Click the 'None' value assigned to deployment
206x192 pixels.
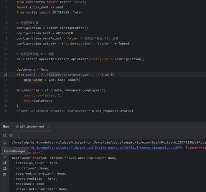point(44,70)
